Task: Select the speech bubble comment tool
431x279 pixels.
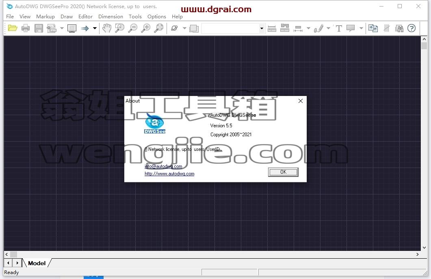Action: pos(351,28)
